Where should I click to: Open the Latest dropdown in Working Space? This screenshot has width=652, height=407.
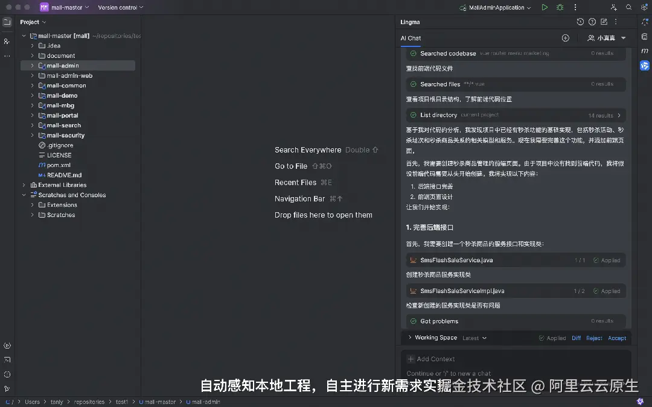tap(475, 338)
